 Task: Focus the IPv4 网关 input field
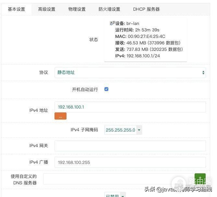tap(130, 146)
